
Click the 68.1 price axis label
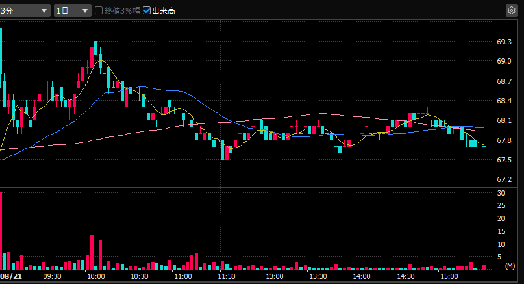tap(504, 120)
